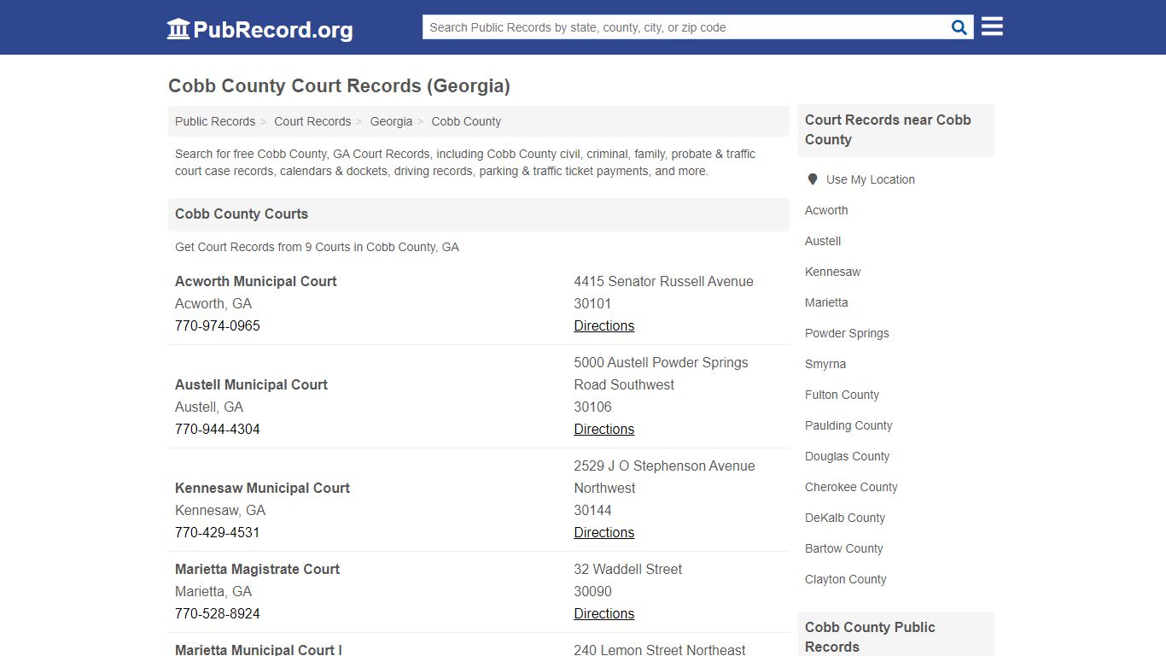Image resolution: width=1166 pixels, height=656 pixels.
Task: Click the location pin icon
Action: [812, 179]
